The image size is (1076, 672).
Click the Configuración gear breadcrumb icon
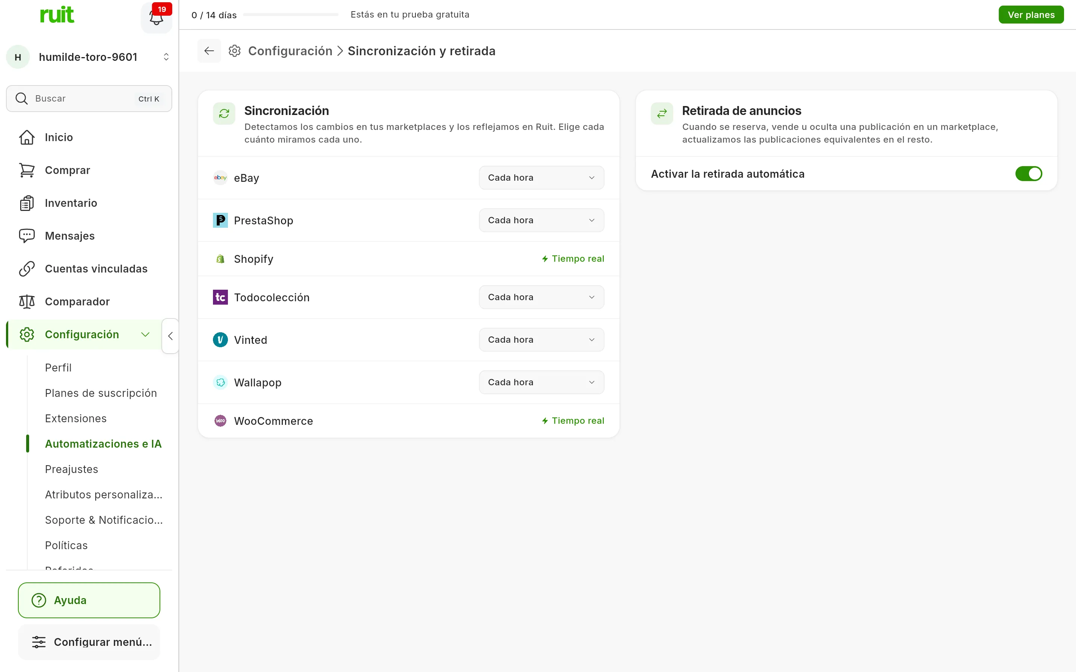235,51
